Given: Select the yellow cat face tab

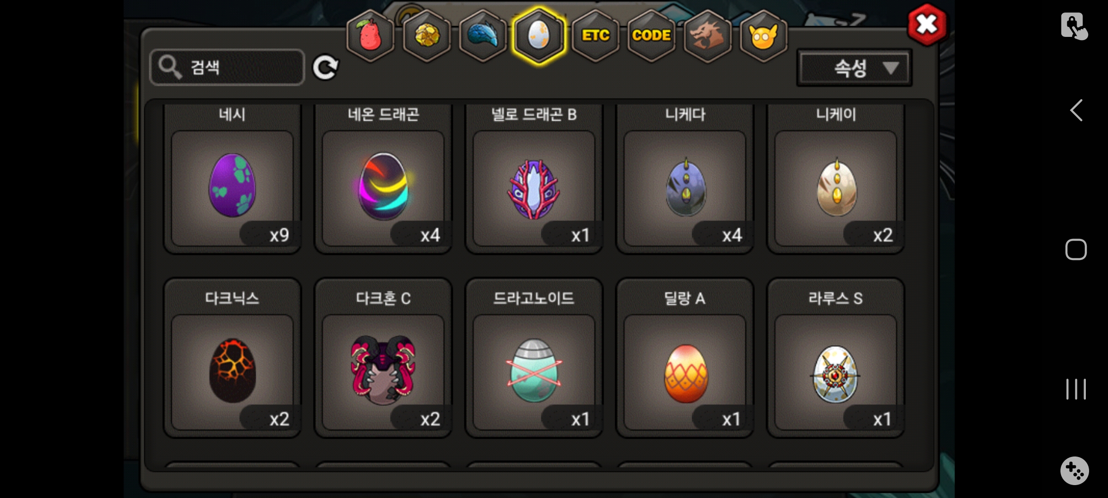Looking at the screenshot, I should click(764, 36).
